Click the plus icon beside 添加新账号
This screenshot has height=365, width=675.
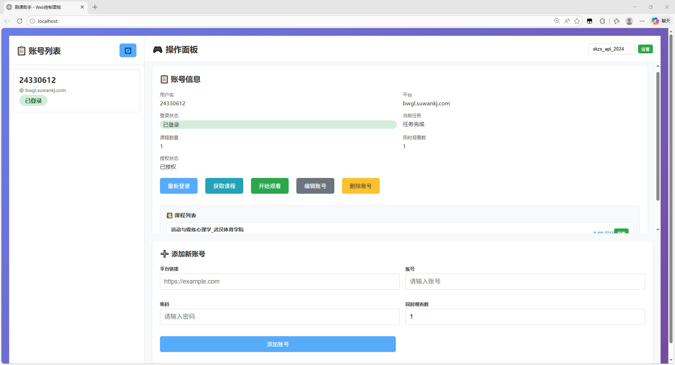pos(164,254)
